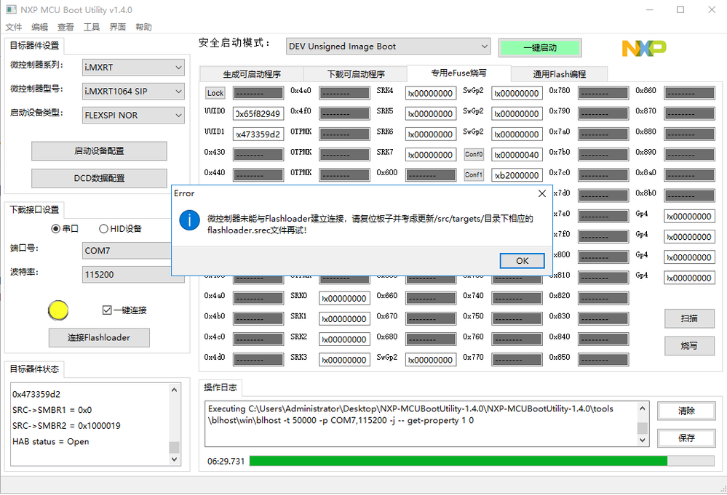Screen dimensions: 727x495
Task: Click the 0x860 fuse field
Action: tap(689, 94)
